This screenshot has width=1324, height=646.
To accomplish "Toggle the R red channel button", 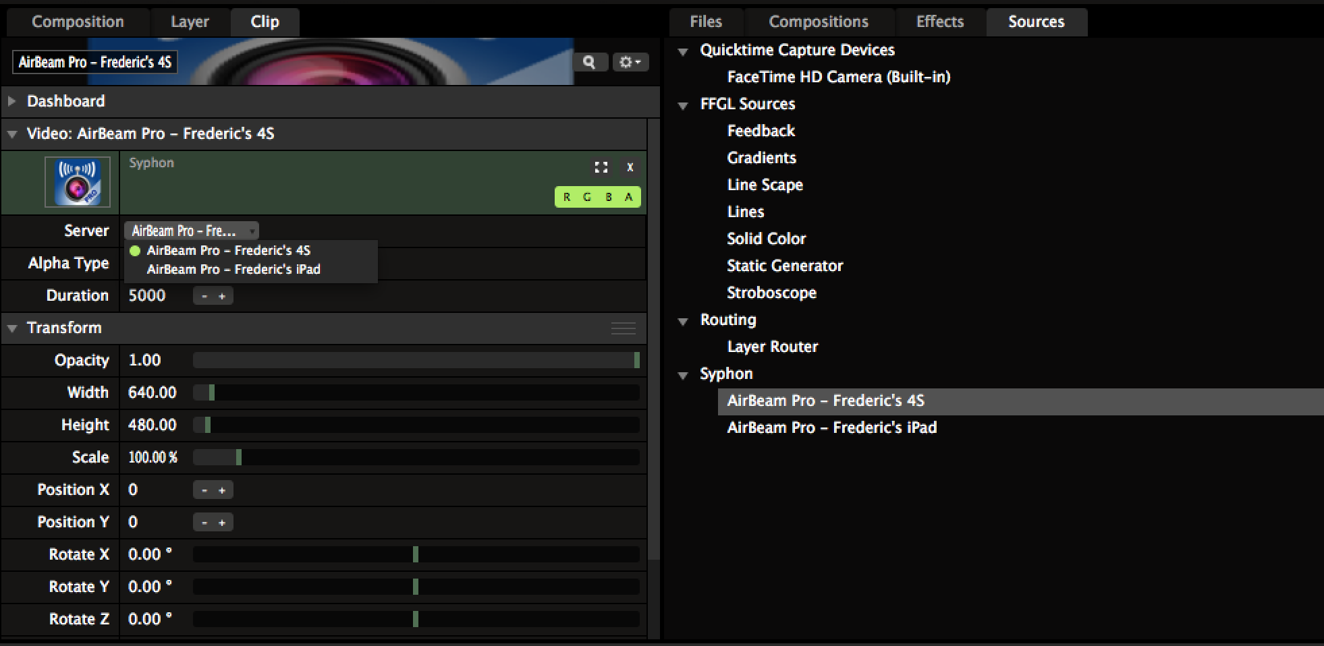I will (x=566, y=197).
